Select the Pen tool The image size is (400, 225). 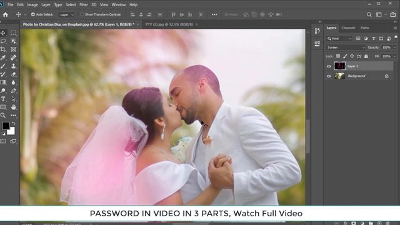click(x=14, y=91)
